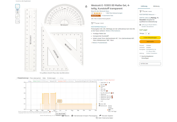The image size is (177, 122).
Task: Click lock icon beside Buy Box Gebraucht
Action: click(x=113, y=93)
